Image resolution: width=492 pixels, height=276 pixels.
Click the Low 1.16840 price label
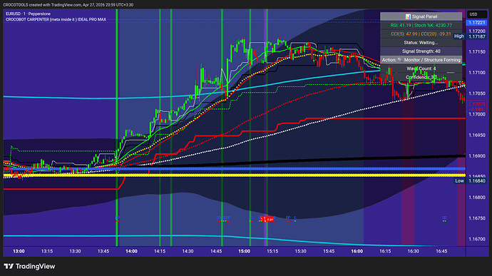[471, 181]
